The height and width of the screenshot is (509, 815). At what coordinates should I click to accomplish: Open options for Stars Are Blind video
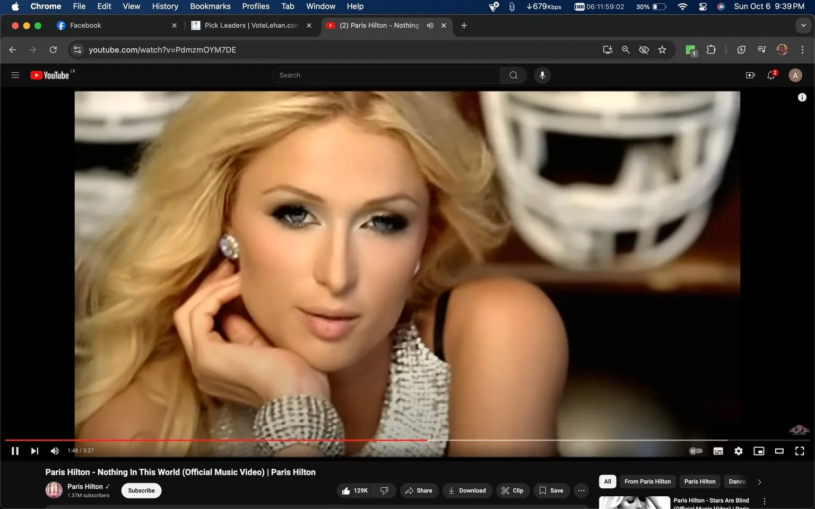click(765, 501)
